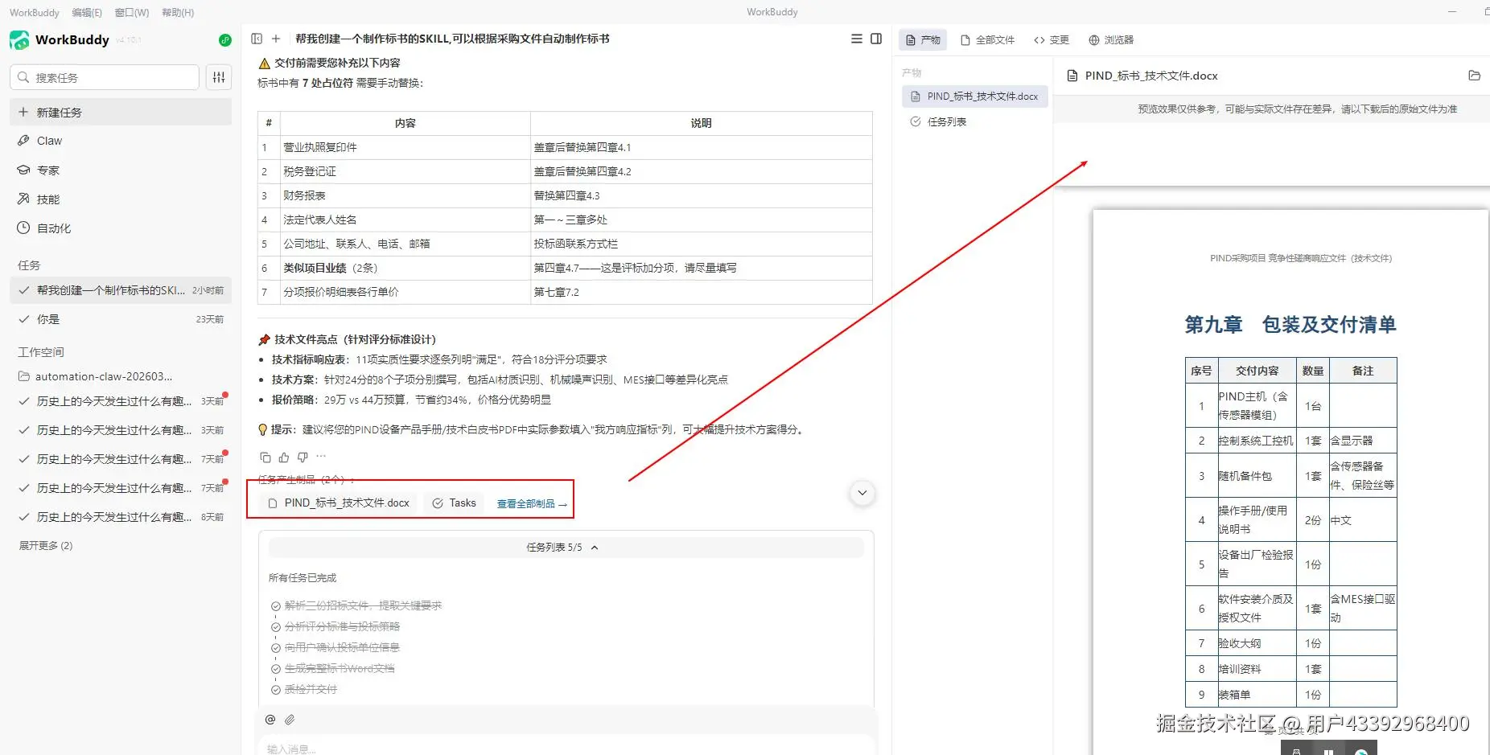Focus the search tasks input field
The image size is (1490, 755).
(105, 77)
